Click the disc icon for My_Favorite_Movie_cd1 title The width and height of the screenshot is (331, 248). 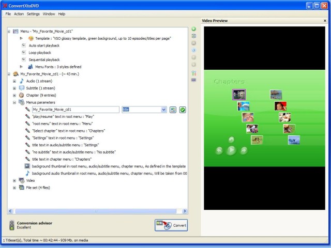(x=16, y=74)
